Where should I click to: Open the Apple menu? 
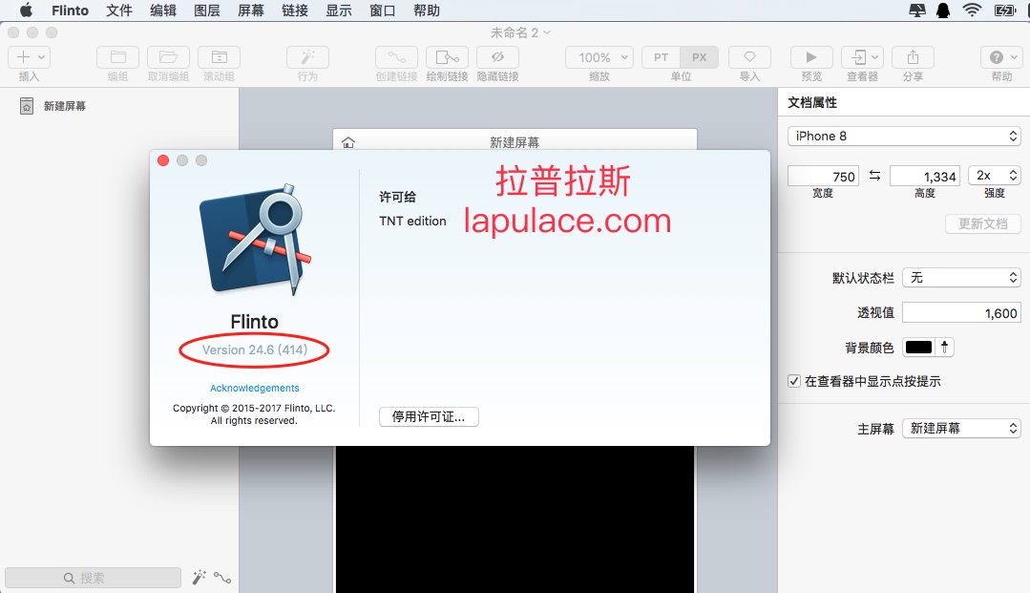[26, 11]
